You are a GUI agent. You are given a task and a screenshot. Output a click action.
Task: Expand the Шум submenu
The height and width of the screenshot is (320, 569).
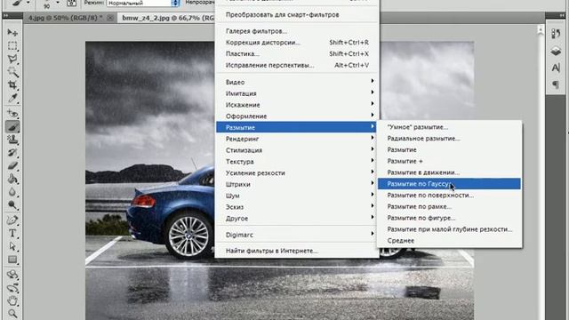click(297, 196)
